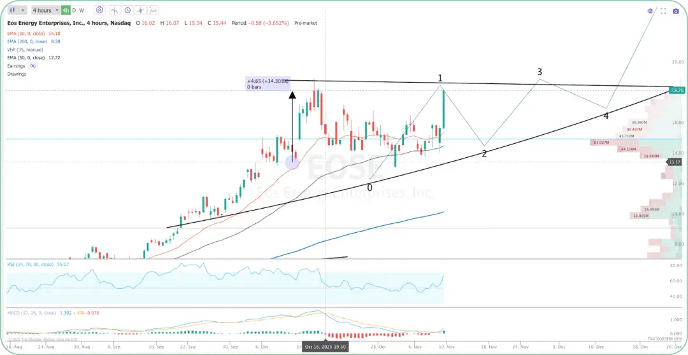The width and height of the screenshot is (688, 355).
Task: Expand the Drawings legend entry
Action: (17, 74)
